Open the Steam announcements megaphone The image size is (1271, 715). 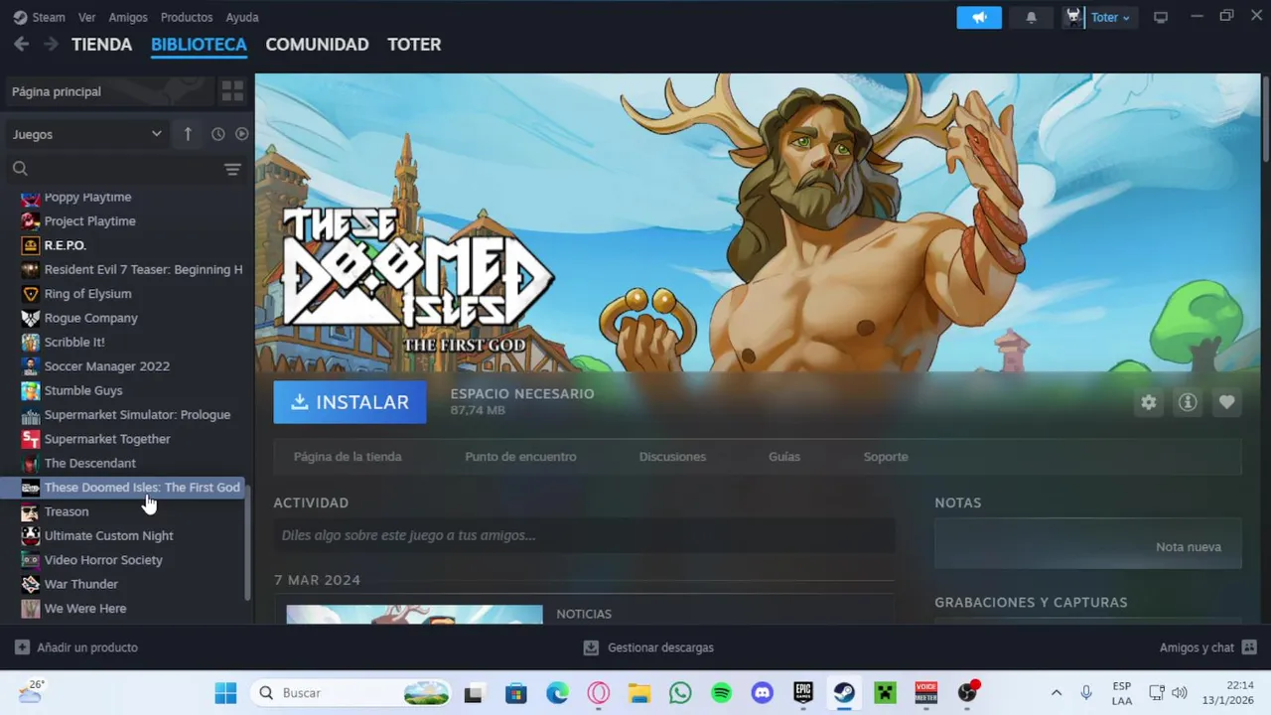point(979,17)
